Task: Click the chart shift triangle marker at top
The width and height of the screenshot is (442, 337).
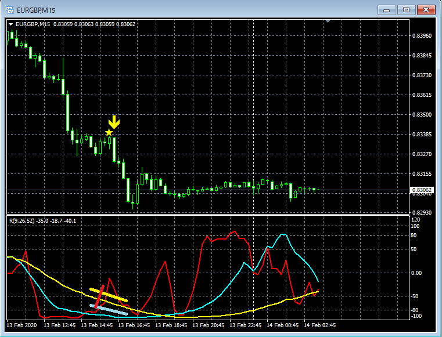Action: click(328, 21)
